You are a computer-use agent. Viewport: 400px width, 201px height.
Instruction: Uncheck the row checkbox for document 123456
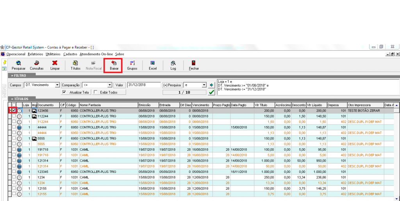[x=14, y=110]
